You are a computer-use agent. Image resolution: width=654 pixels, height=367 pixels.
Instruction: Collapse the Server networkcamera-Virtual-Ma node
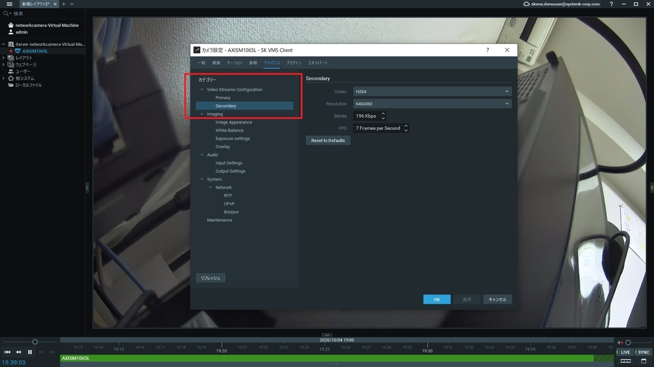pos(4,44)
